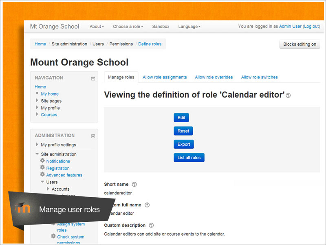Open the About dropdown menu

pyautogui.click(x=97, y=27)
